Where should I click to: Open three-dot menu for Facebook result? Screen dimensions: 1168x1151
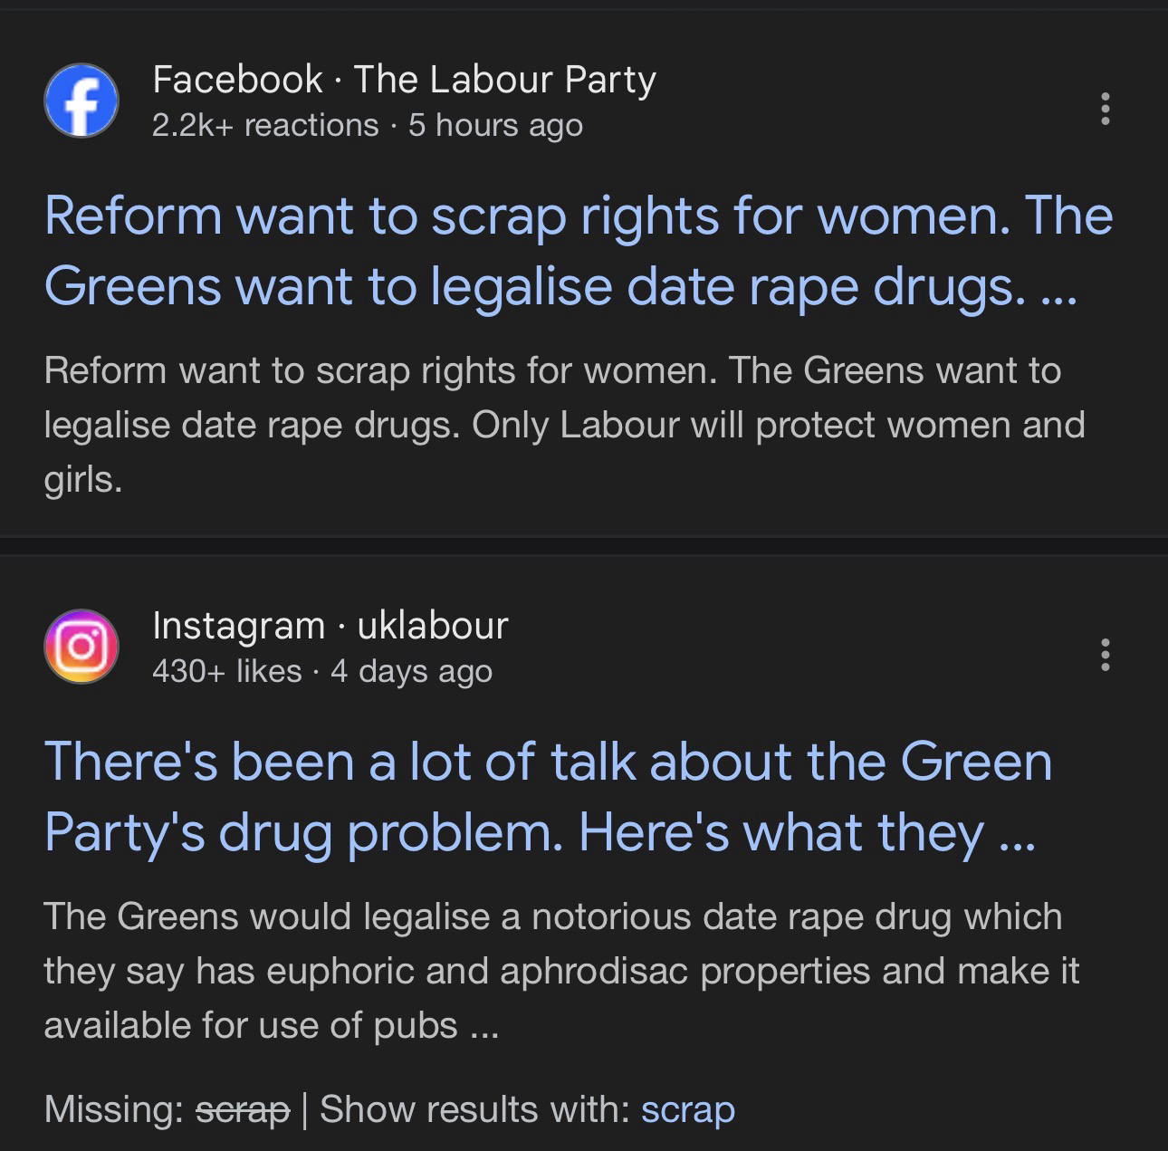(1104, 109)
